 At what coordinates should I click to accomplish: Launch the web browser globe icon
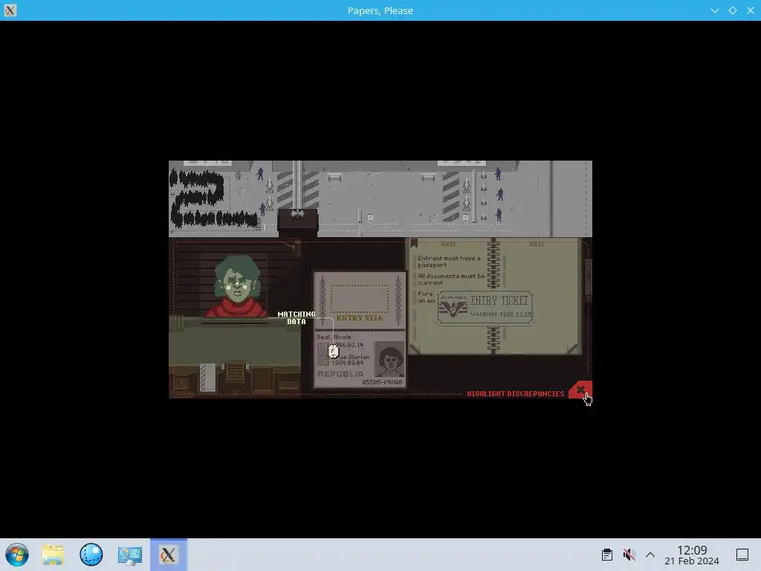[x=91, y=555]
